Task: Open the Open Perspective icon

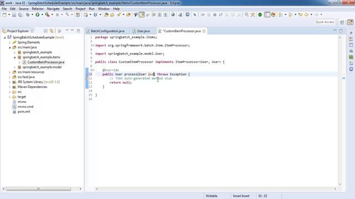Action: (342, 22)
